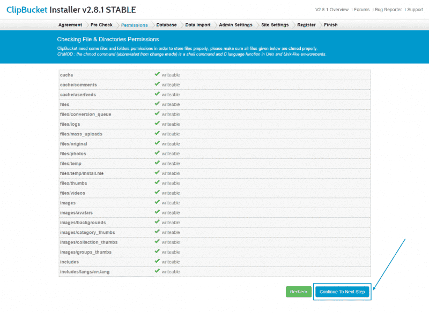Image resolution: width=429 pixels, height=313 pixels.
Task: Click the checkmark icon for images/avatars
Action: click(157, 212)
